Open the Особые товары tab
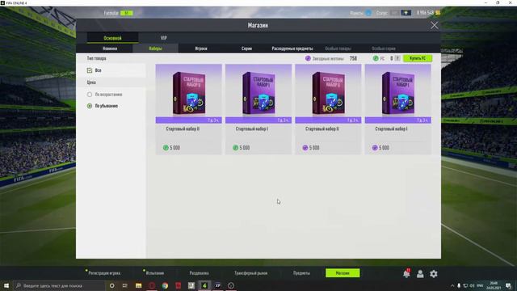The width and height of the screenshot is (517, 291). (x=338, y=48)
